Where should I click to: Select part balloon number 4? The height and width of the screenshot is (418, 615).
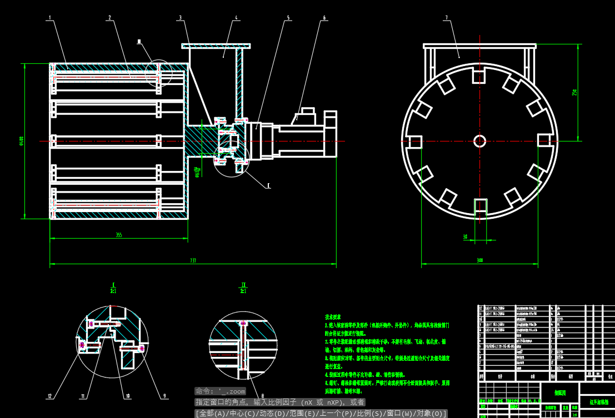(236, 18)
